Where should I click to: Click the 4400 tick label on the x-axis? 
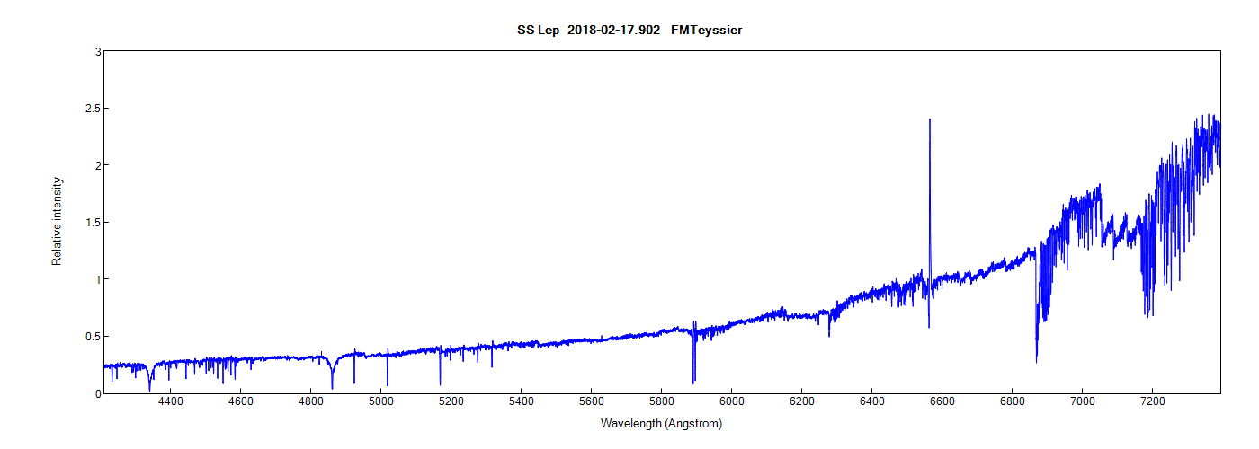point(171,401)
